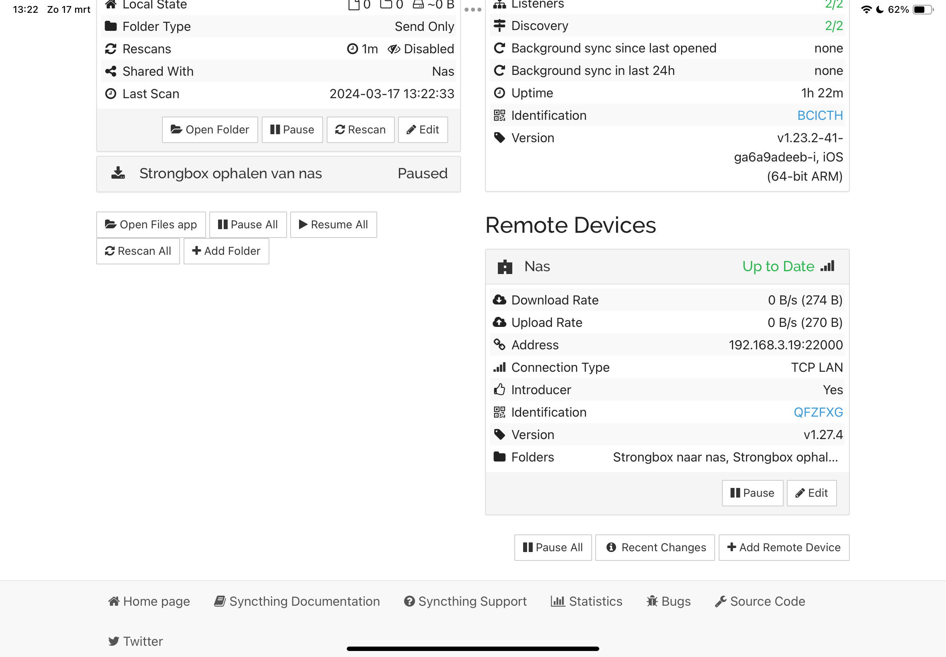Viewport: 946px width, 657px height.
Task: Open Home page footer link
Action: point(149,601)
